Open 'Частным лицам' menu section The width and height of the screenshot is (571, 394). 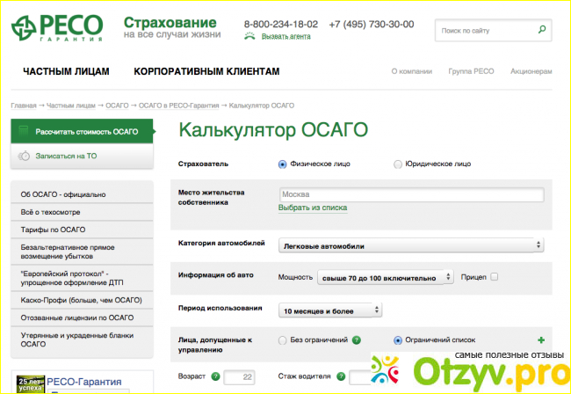(66, 71)
